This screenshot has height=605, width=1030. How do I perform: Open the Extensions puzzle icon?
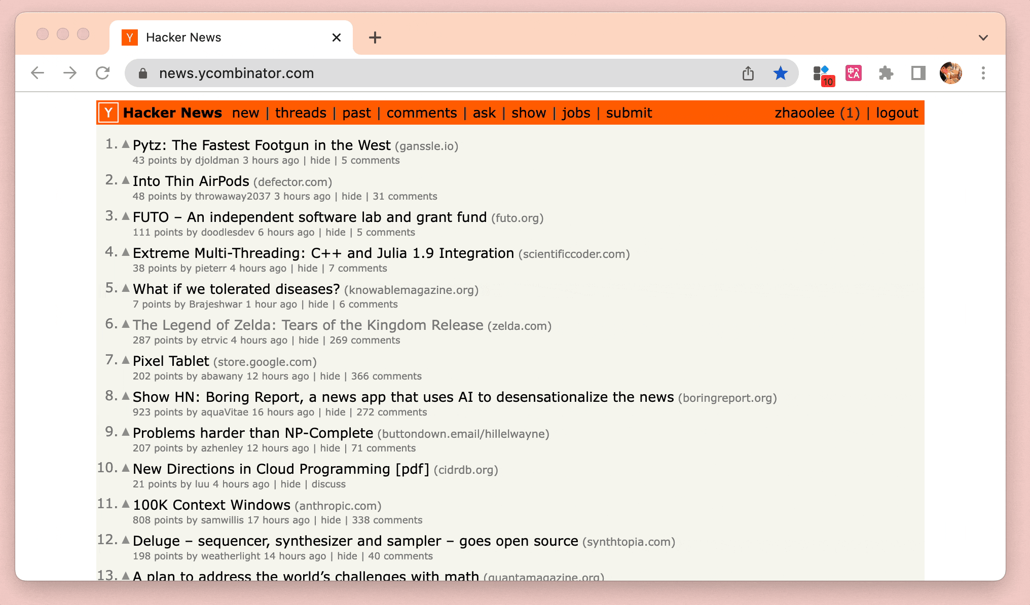click(x=886, y=73)
